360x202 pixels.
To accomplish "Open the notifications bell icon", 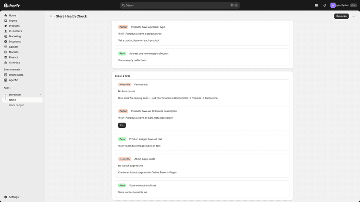I will [x=325, y=5].
